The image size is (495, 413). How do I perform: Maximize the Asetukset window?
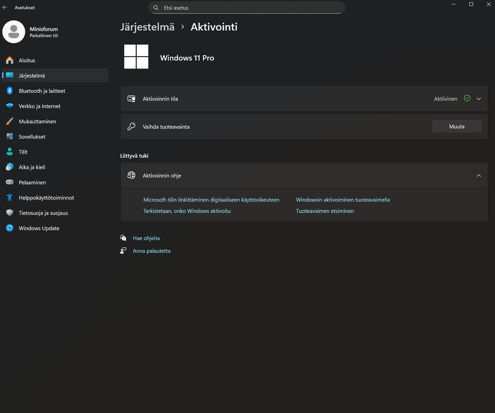(471, 4)
